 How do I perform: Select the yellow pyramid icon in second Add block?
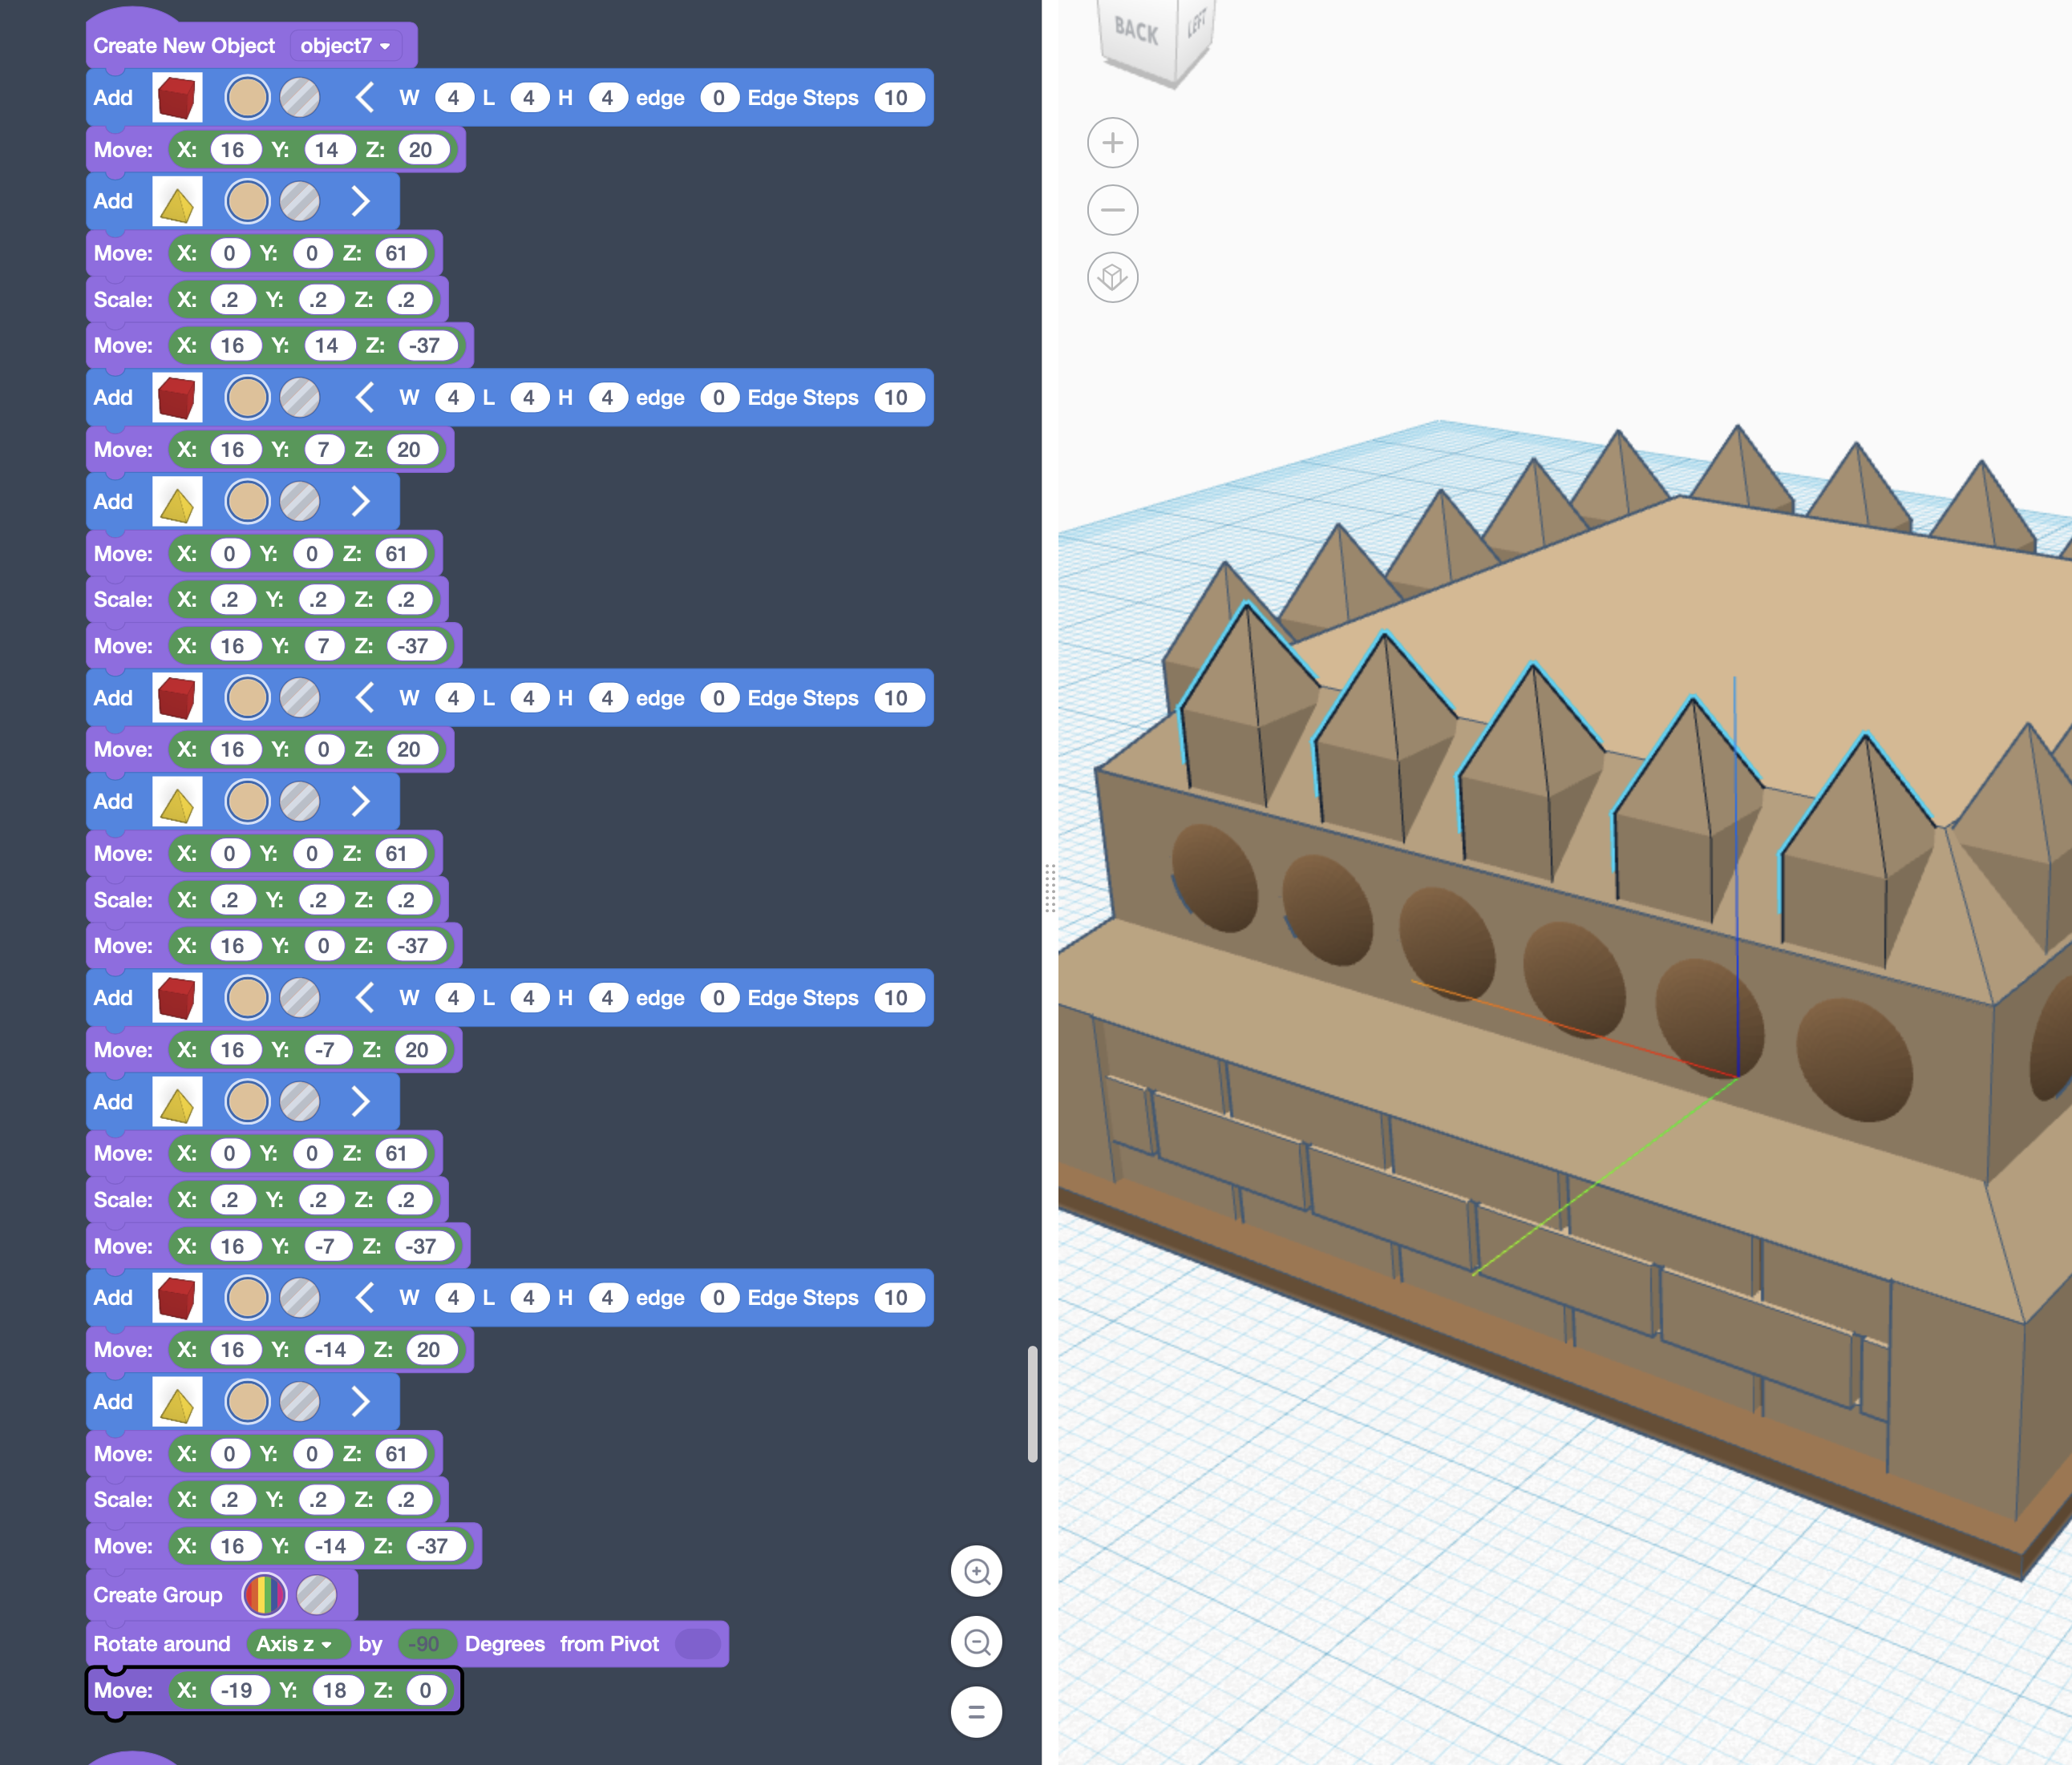pos(178,201)
